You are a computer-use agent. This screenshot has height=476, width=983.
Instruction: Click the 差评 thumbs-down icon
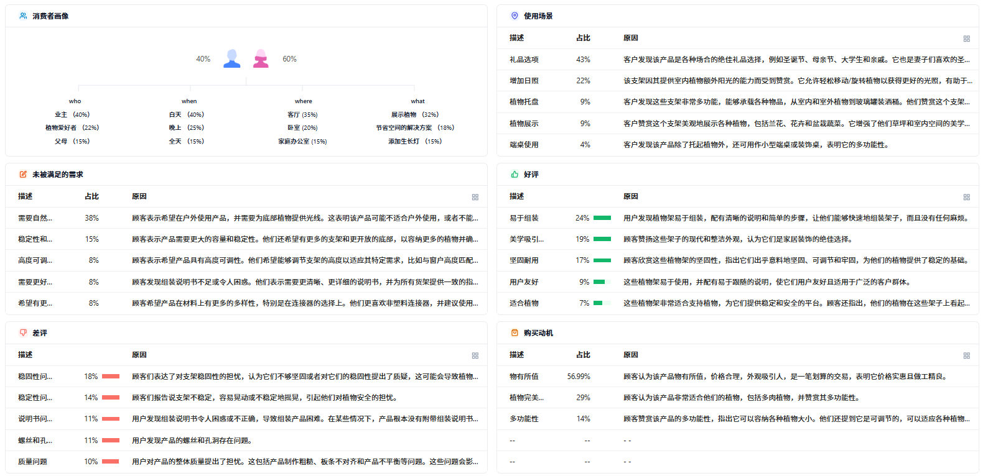23,333
